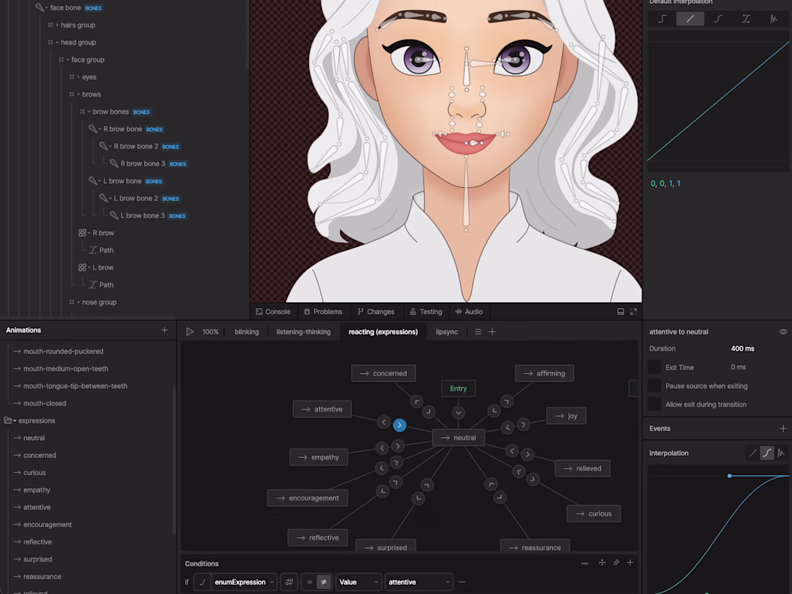Remove the enumExpression condition with minus
This screenshot has width=792, height=594.
coord(462,582)
